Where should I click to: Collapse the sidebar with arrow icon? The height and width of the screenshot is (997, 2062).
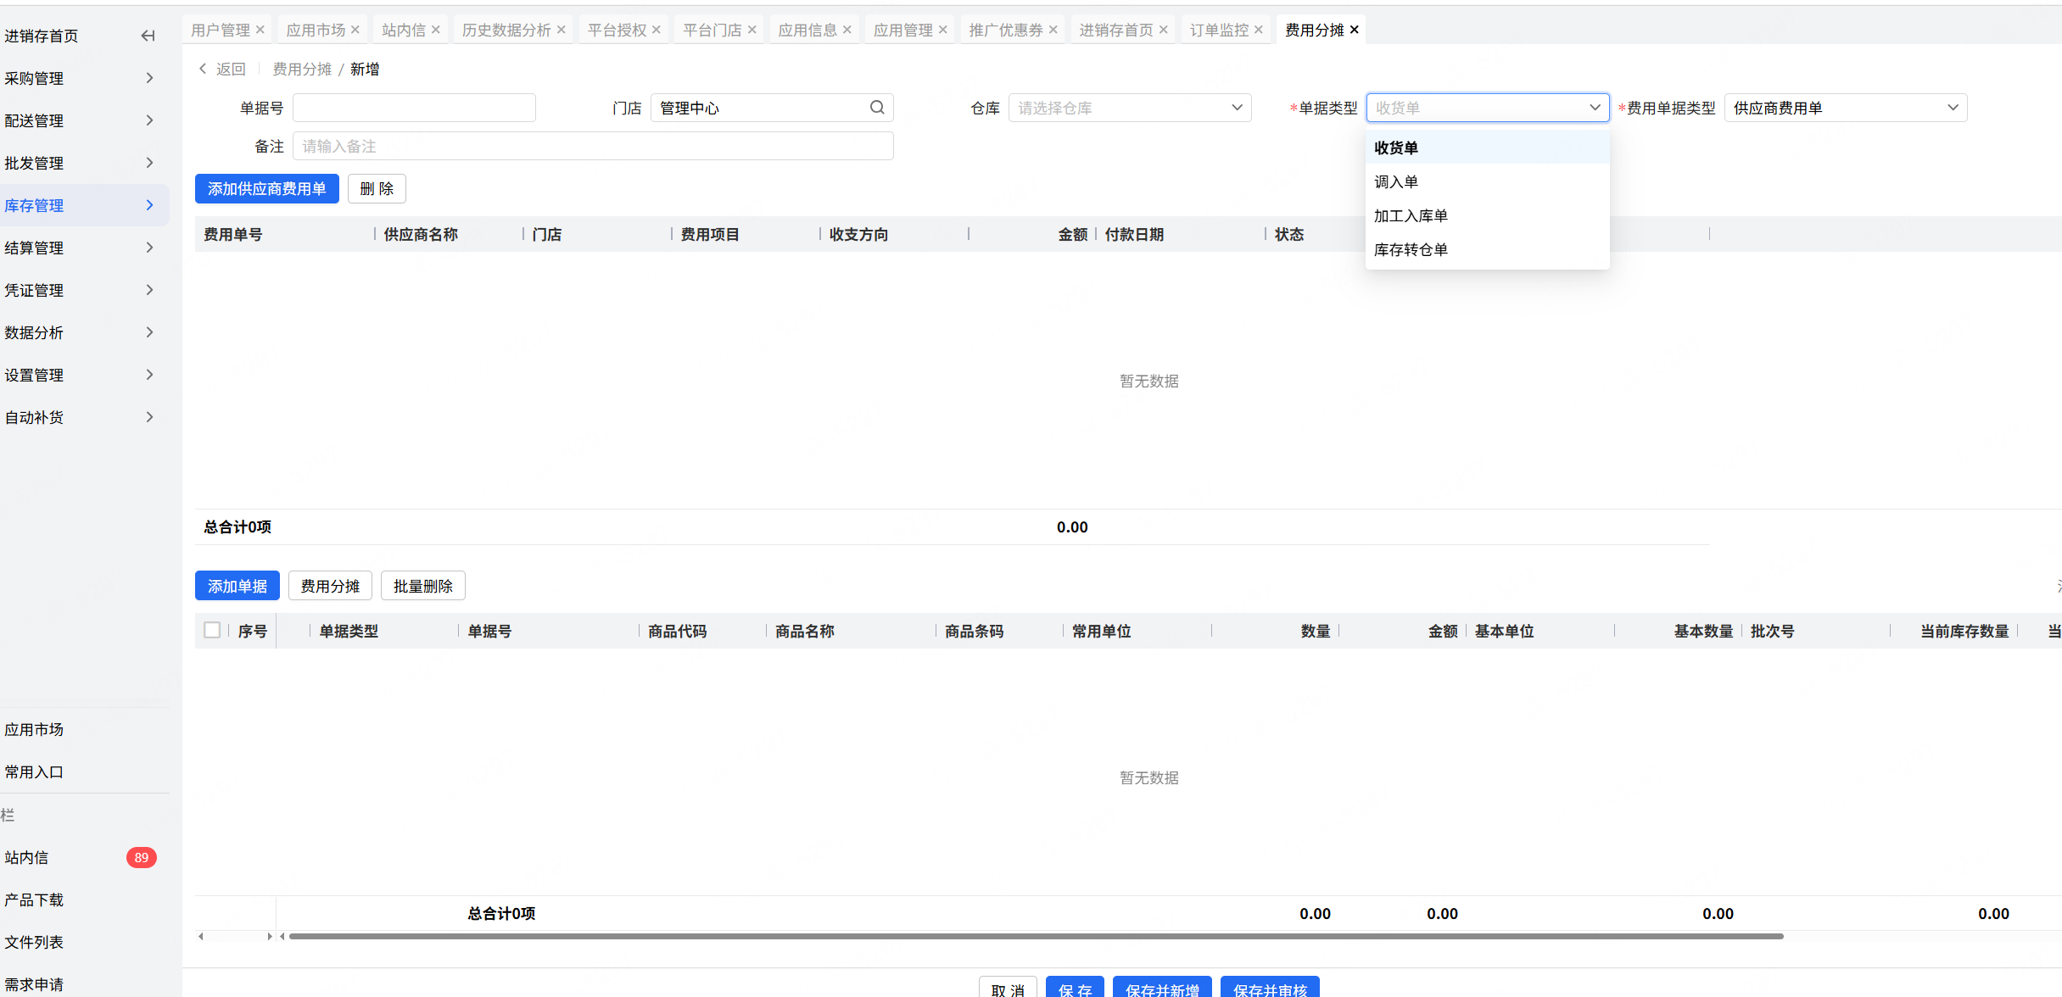pos(148,36)
